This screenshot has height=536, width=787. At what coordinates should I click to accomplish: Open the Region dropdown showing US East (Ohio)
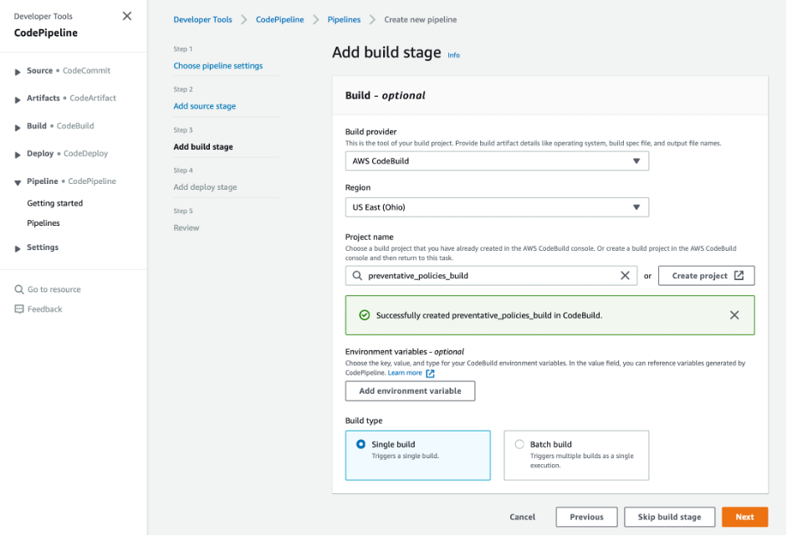coord(497,207)
